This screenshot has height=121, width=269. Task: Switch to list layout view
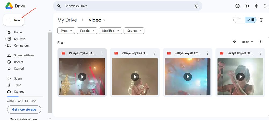(239, 20)
